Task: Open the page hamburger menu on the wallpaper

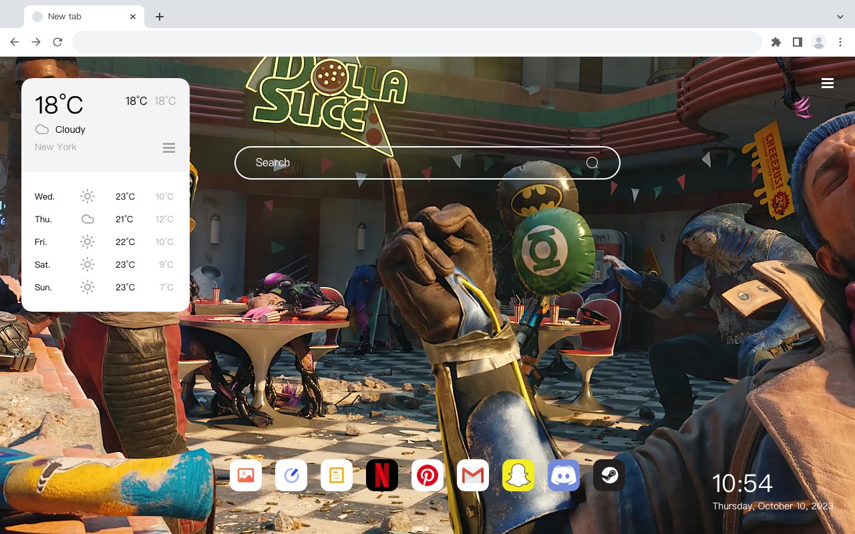Action: tap(828, 83)
